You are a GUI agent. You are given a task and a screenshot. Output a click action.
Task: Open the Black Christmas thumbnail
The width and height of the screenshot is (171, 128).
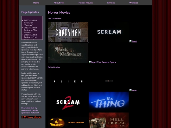point(68,53)
